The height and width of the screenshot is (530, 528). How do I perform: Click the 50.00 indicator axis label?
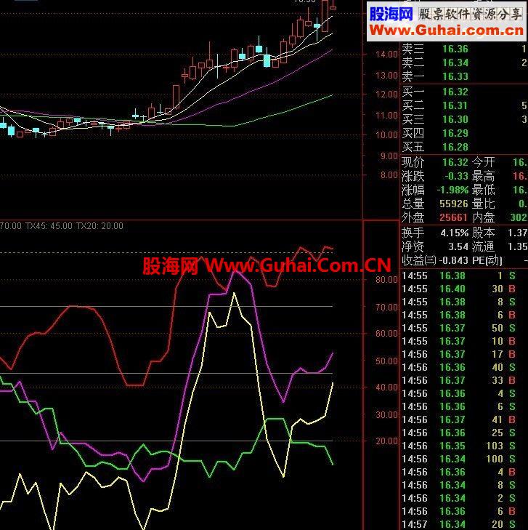(x=386, y=361)
